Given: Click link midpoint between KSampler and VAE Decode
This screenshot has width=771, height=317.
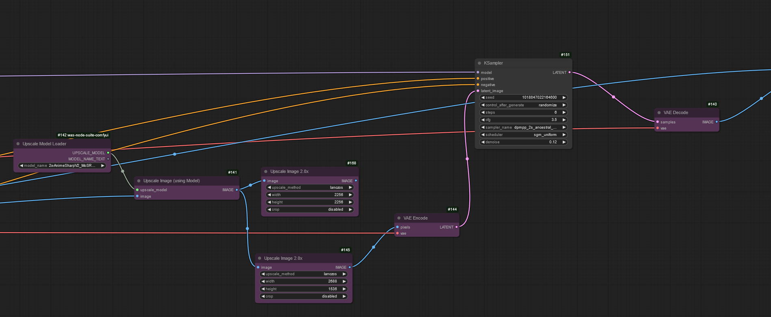Looking at the screenshot, I should tap(613, 97).
